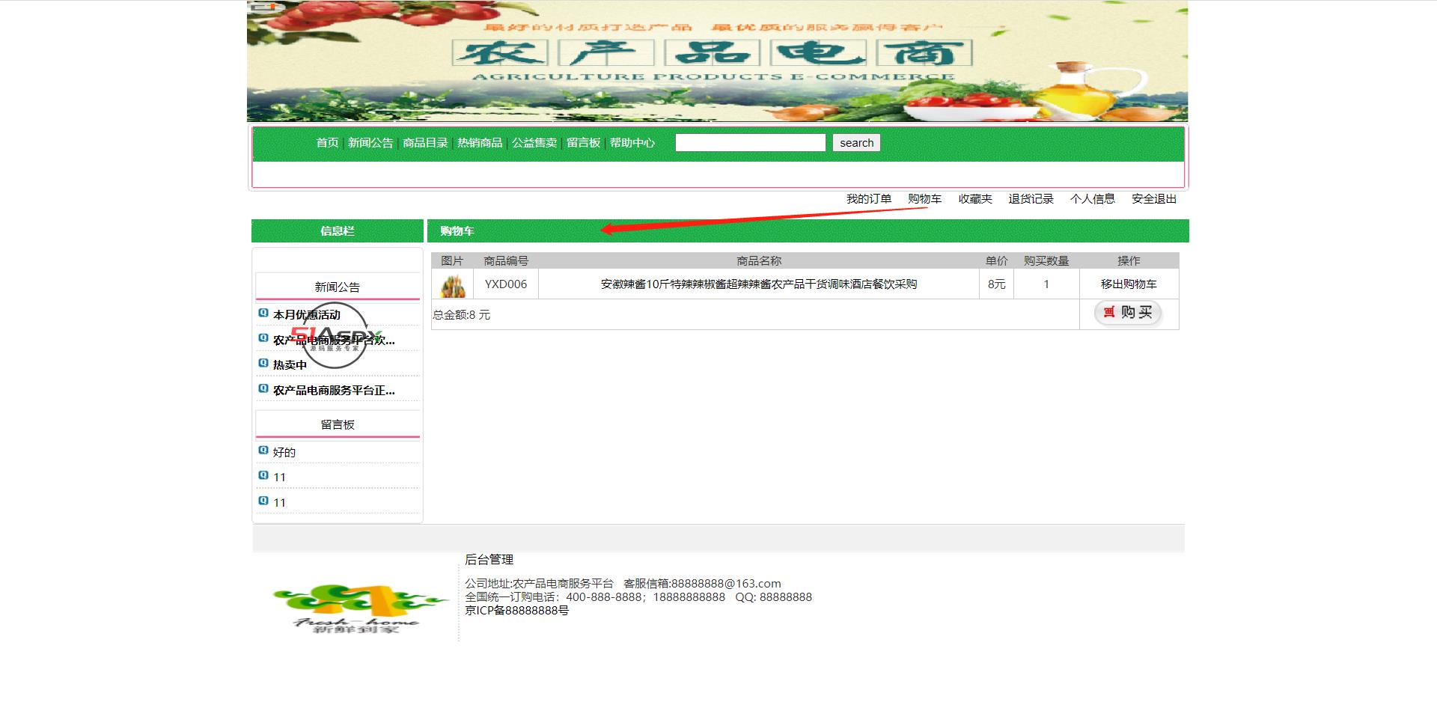The image size is (1437, 705).
Task: Click the 商品编号 column header
Action: click(506, 261)
